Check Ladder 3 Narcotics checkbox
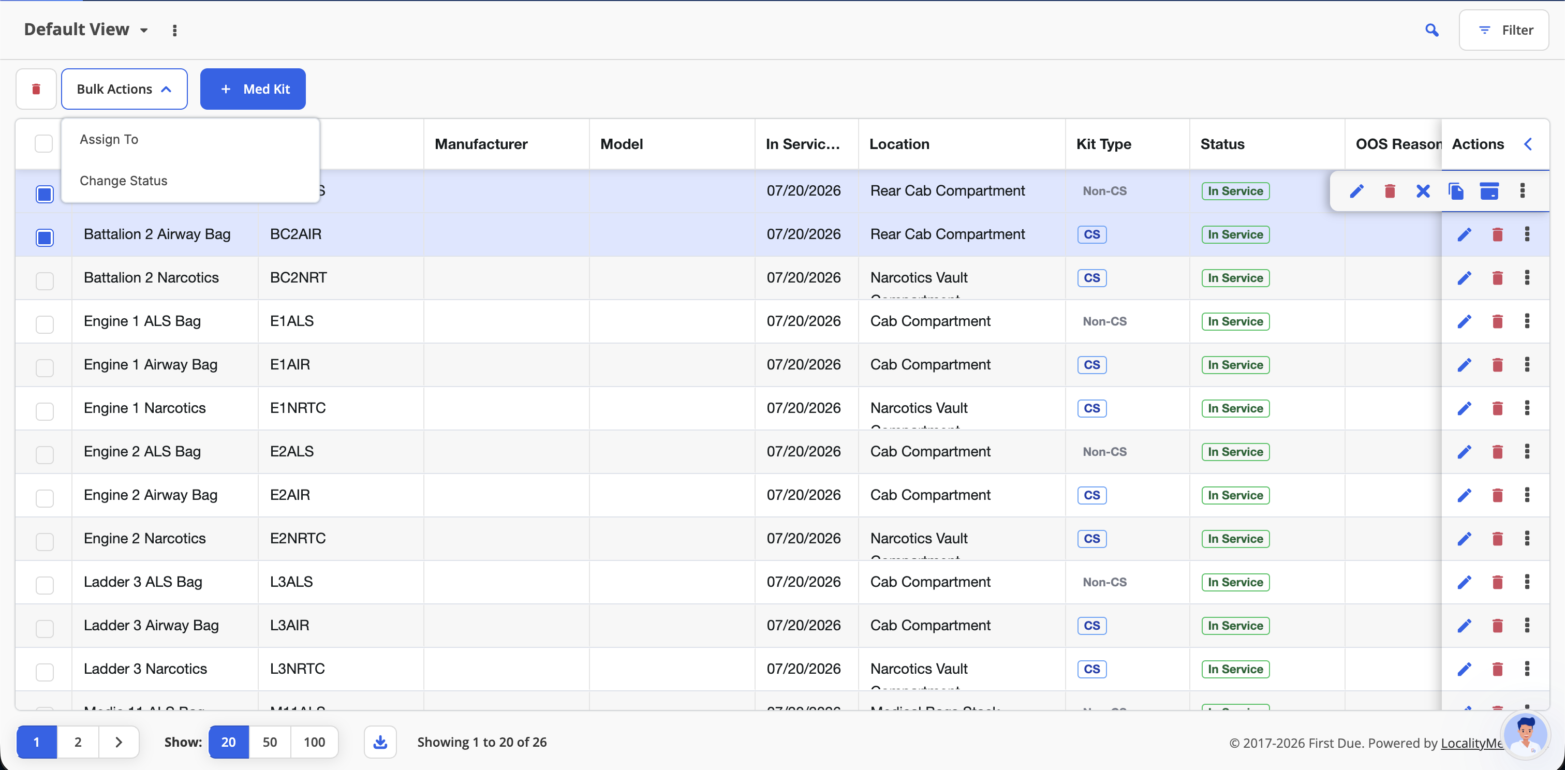This screenshot has width=1565, height=770. (x=45, y=672)
